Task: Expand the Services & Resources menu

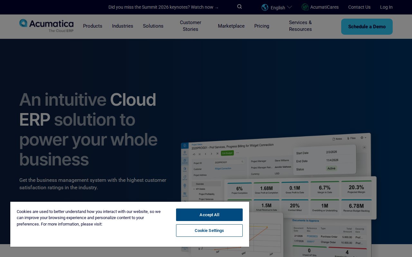Action: click(300, 26)
